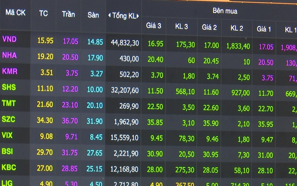Click the Sàn column header
The image size is (297, 186).
(x=93, y=15)
